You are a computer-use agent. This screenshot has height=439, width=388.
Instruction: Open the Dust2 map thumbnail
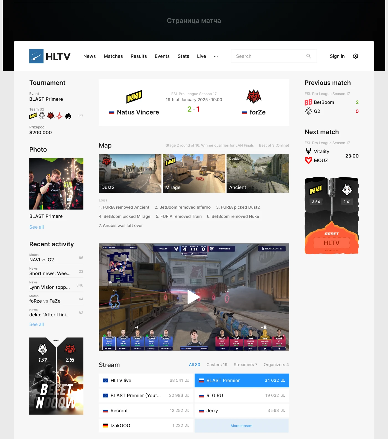(130, 173)
